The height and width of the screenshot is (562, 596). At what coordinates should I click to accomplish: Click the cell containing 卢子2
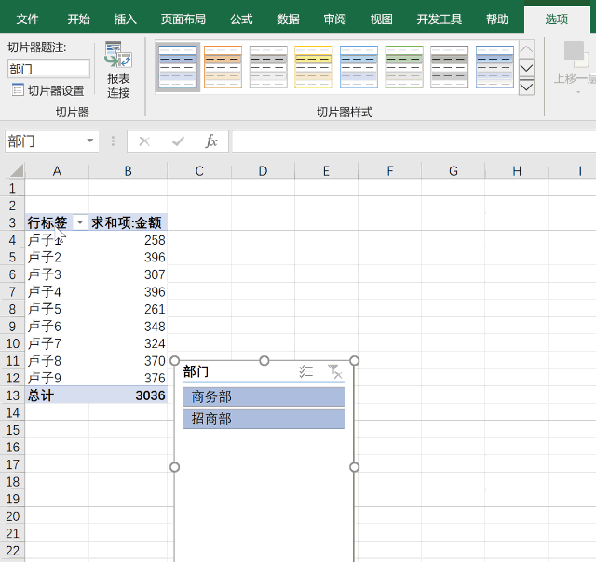(x=57, y=257)
